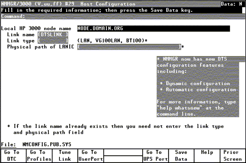Focus the empty Link type field

53,41
